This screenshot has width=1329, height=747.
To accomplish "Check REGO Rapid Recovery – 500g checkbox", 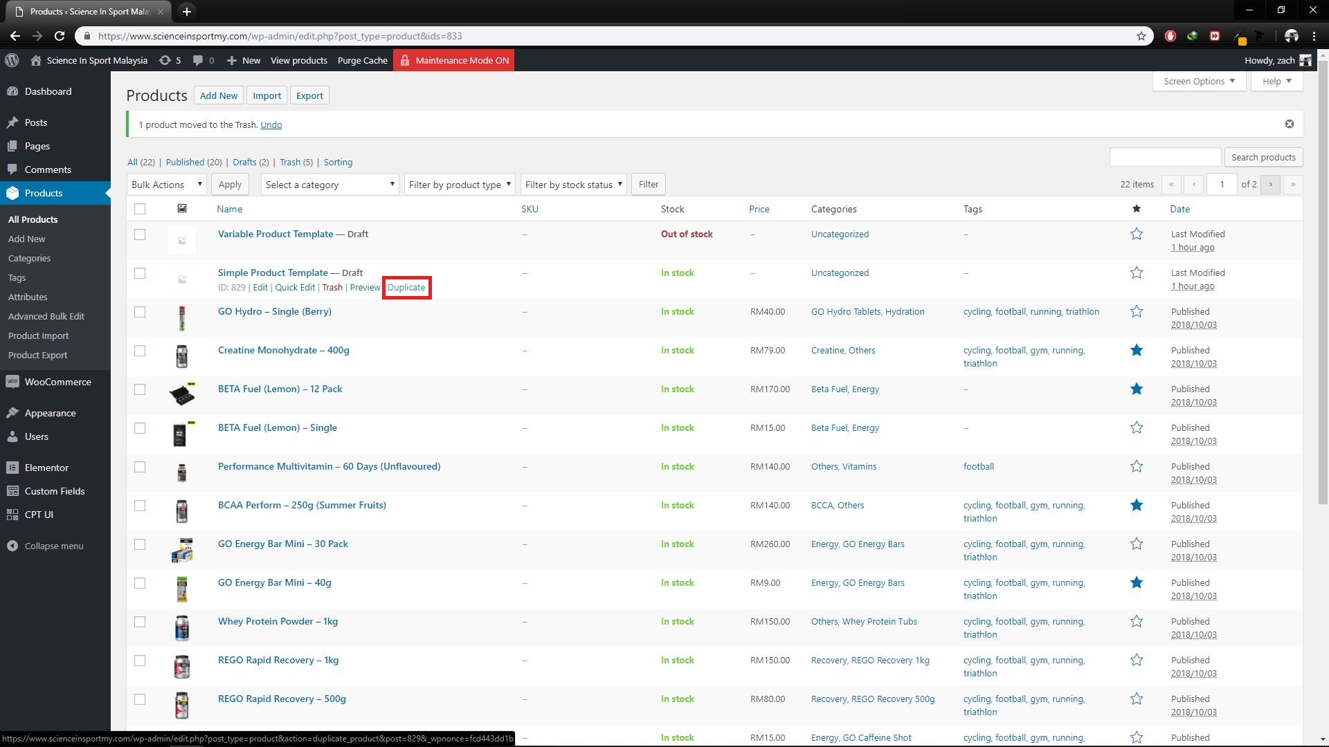I will click(140, 699).
